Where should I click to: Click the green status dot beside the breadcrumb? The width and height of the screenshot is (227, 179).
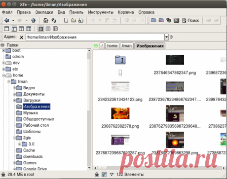(96, 46)
